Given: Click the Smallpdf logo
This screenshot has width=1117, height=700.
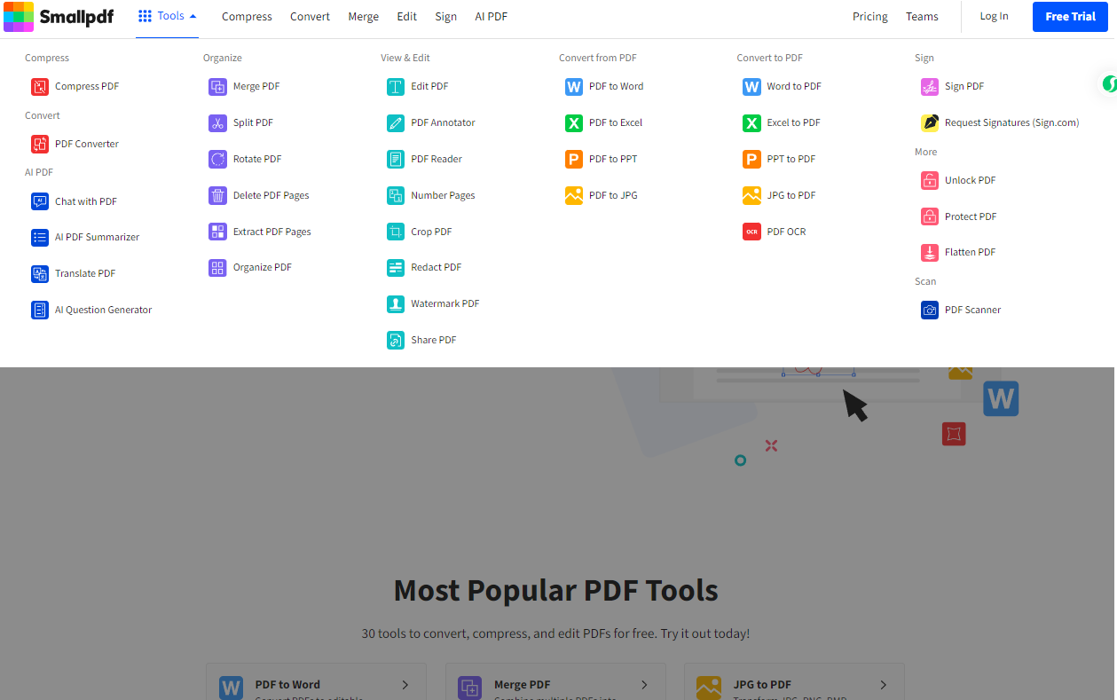Looking at the screenshot, I should pyautogui.click(x=59, y=16).
